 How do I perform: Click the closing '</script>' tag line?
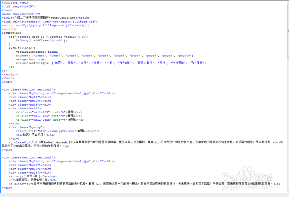(x=10, y=75)
